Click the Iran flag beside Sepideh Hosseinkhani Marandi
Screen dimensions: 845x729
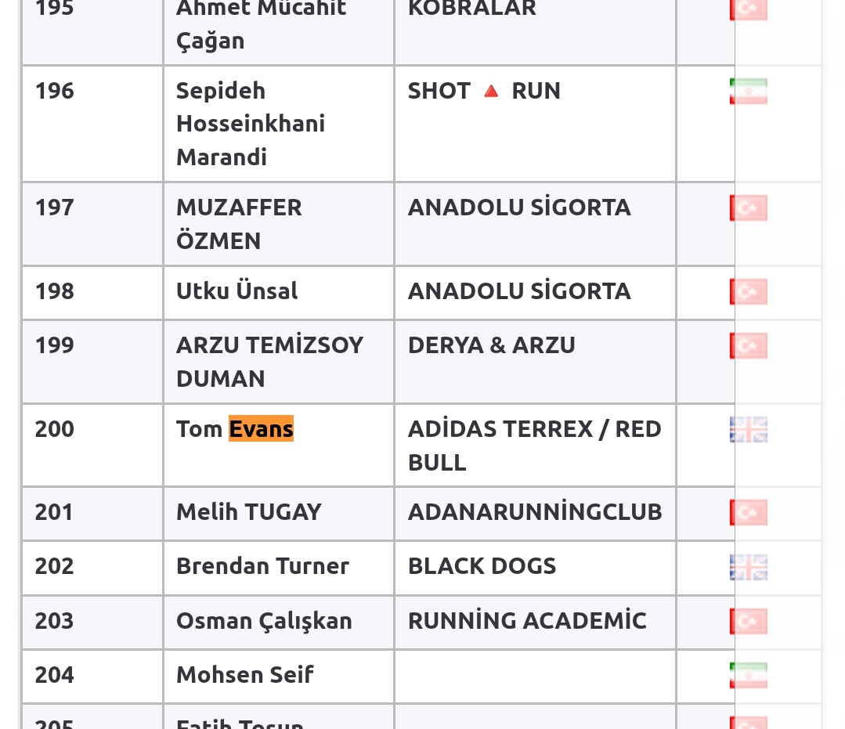[749, 91]
